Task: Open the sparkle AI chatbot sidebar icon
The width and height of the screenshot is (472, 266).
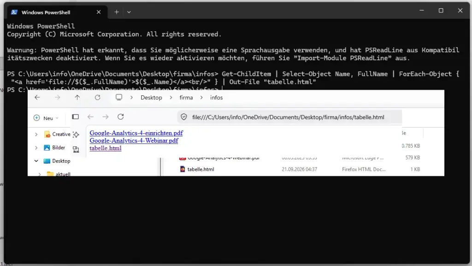Action: click(x=76, y=135)
